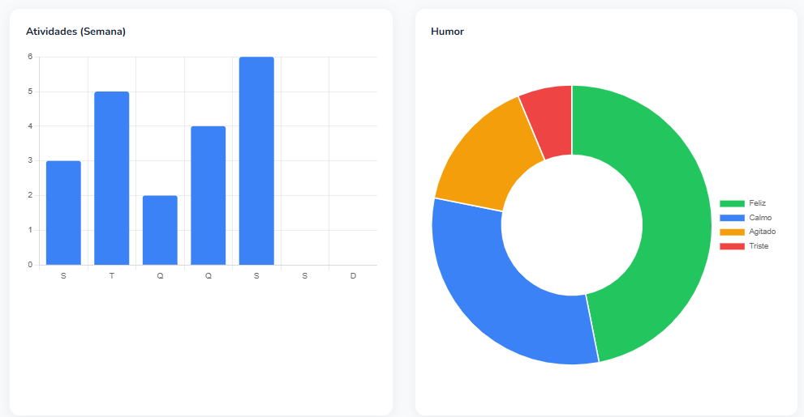The height and width of the screenshot is (417, 804).
Task: Click the empty center of the donut chart
Action: (572, 224)
